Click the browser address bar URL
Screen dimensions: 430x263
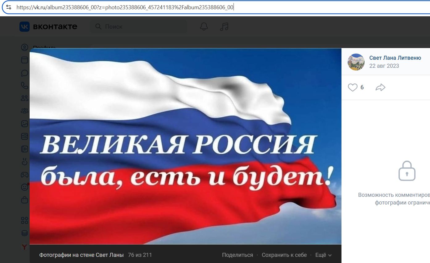pos(125,7)
